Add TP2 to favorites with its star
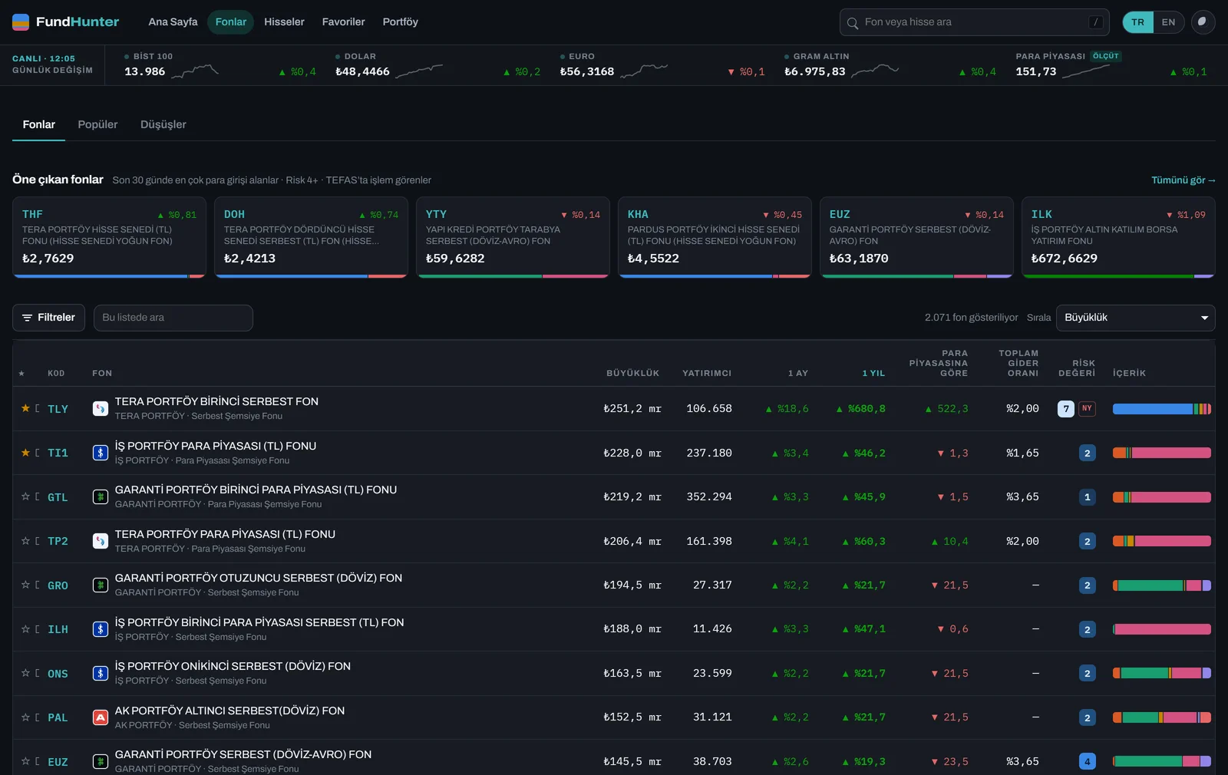The width and height of the screenshot is (1228, 775). tap(25, 541)
